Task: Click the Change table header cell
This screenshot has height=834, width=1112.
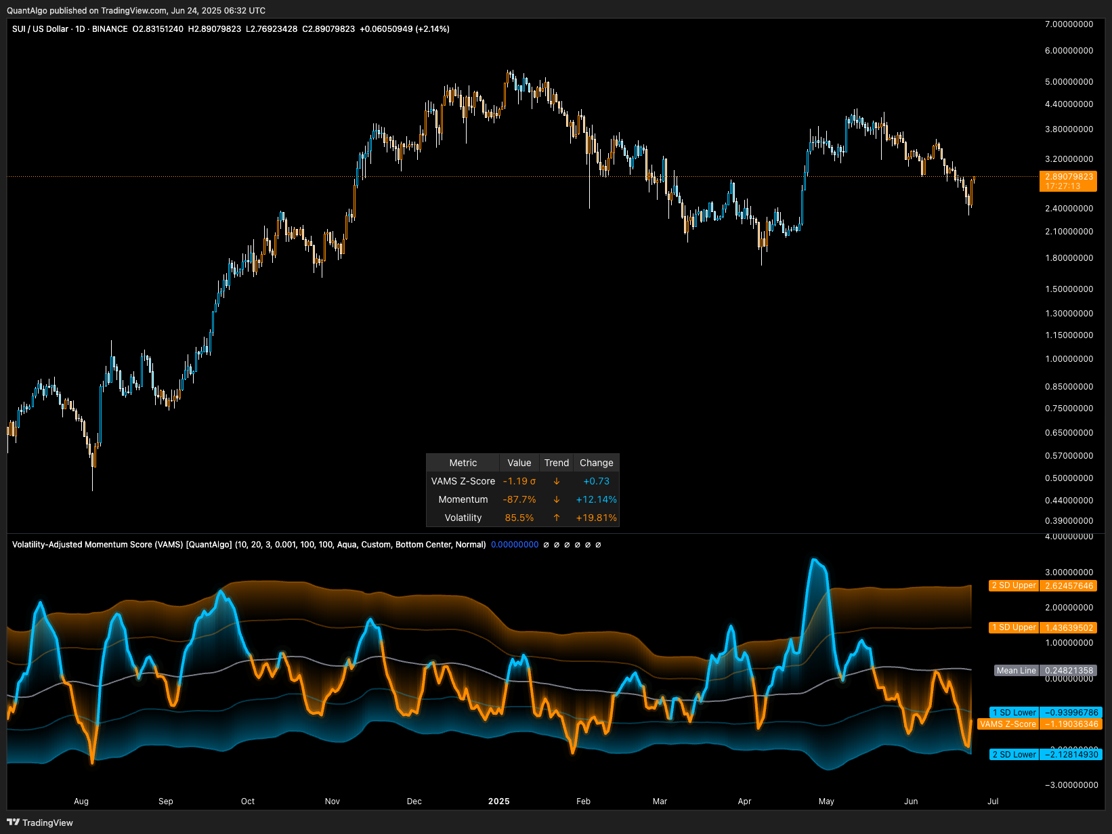Action: point(597,463)
